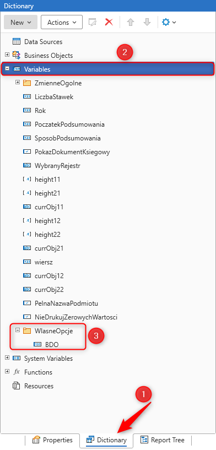The width and height of the screenshot is (216, 450).
Task: Select the Data Sources icon
Action: point(17,42)
